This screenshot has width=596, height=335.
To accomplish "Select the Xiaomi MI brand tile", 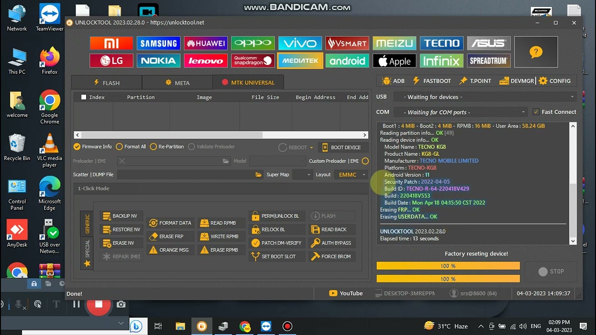I will (x=111, y=43).
